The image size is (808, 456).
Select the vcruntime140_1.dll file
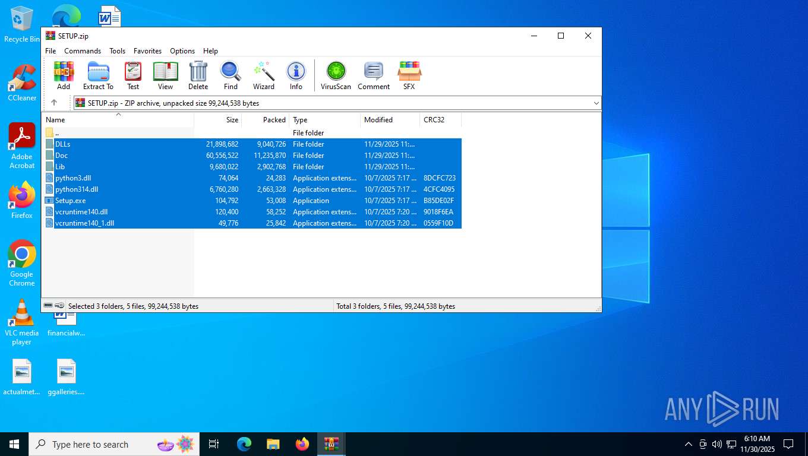point(252,223)
